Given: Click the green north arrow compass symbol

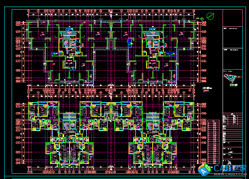Looking at the screenshot, I should 210,16.
